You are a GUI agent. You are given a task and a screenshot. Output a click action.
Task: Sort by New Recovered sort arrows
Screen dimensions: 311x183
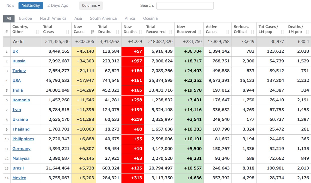coord(200,32)
